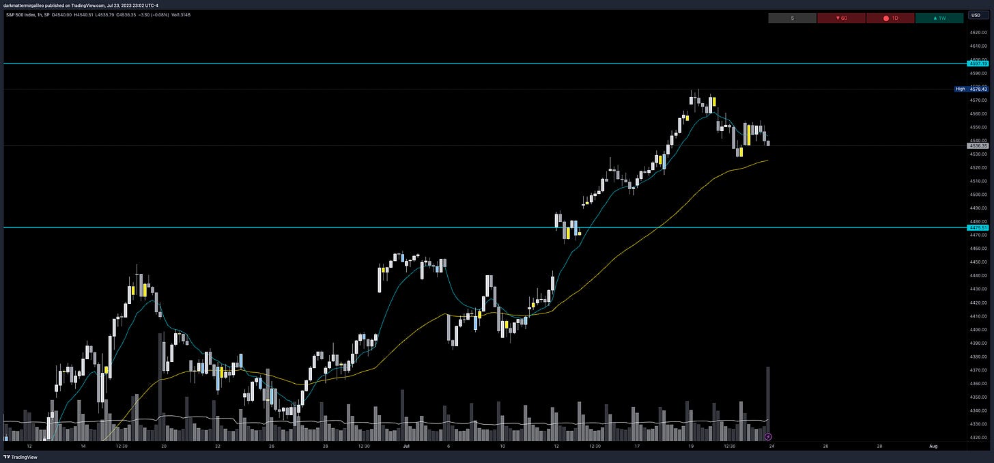994x463 pixels.
Task: Select the green '1W' timeframe cell
Action: 939,18
